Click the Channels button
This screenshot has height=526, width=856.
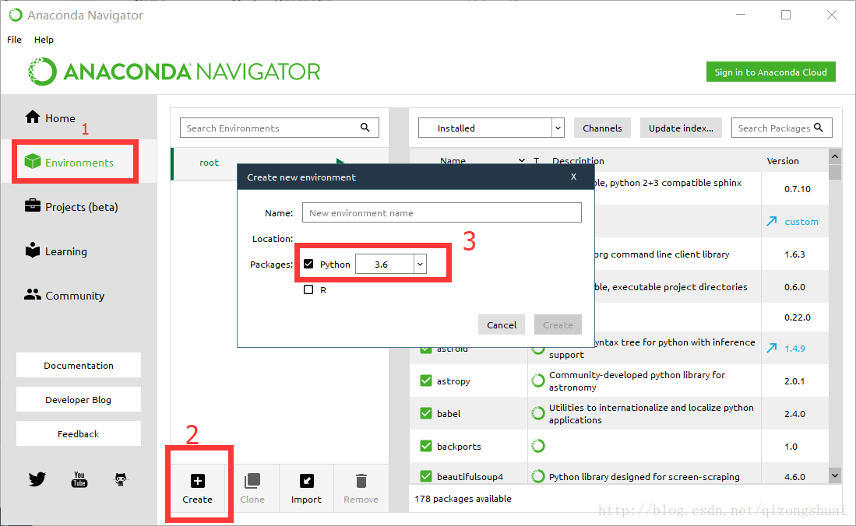pyautogui.click(x=602, y=128)
